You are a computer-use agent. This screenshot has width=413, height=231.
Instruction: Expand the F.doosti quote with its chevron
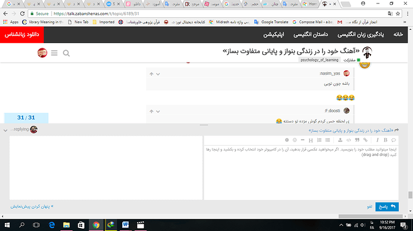158,111
